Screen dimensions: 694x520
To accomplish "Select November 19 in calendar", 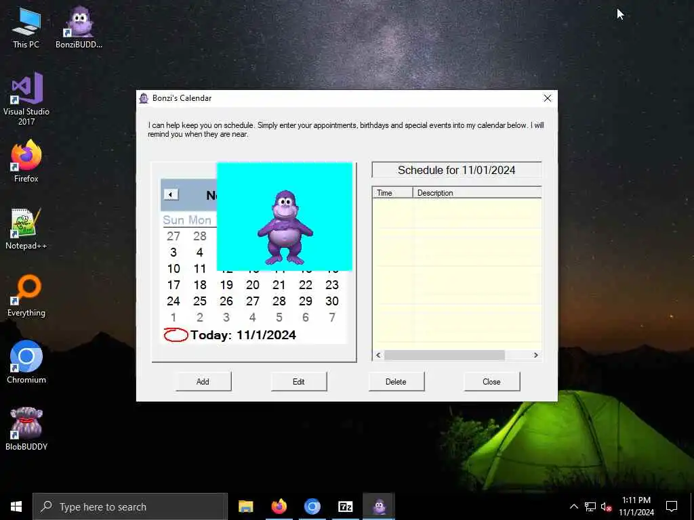I will pyautogui.click(x=226, y=285).
